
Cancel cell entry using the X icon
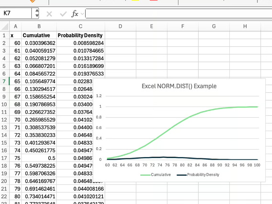click(50, 13)
